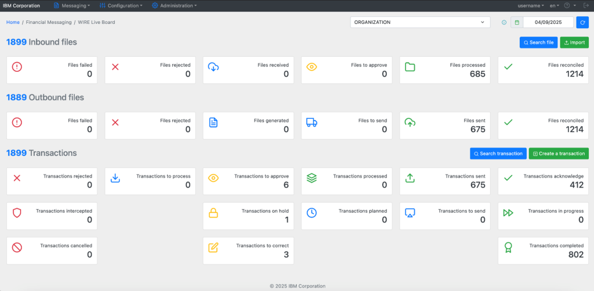The height and width of the screenshot is (291, 594).
Task: Click the Transactions completed value 802
Action: click(576, 254)
